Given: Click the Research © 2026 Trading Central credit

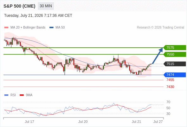Looking at the screenshot, I should click(x=160, y=28).
